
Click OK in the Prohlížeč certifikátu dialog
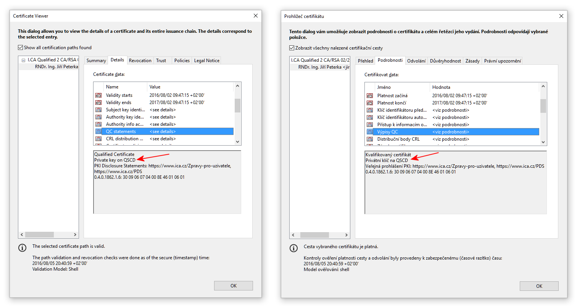pos(539,286)
